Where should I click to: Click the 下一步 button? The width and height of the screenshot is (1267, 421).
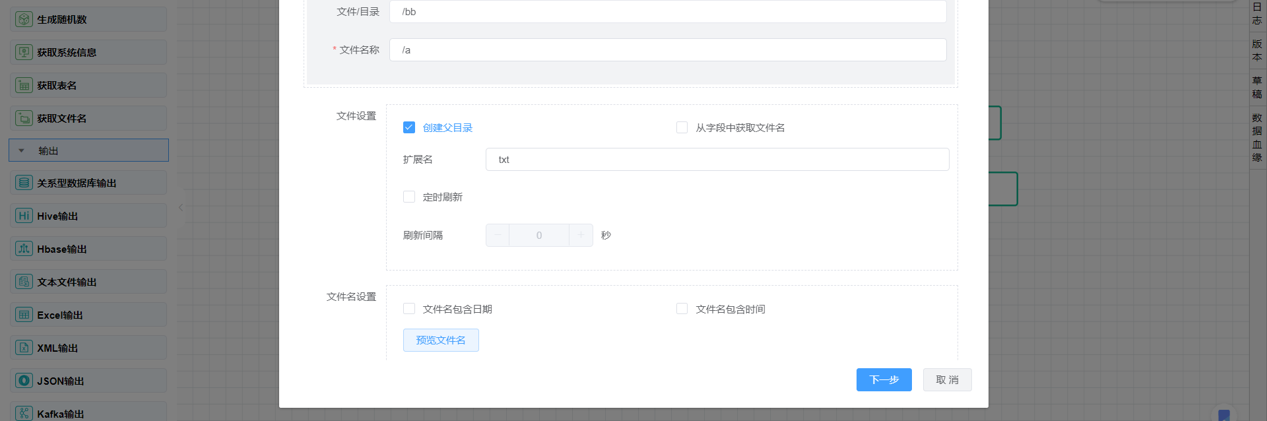coord(884,379)
